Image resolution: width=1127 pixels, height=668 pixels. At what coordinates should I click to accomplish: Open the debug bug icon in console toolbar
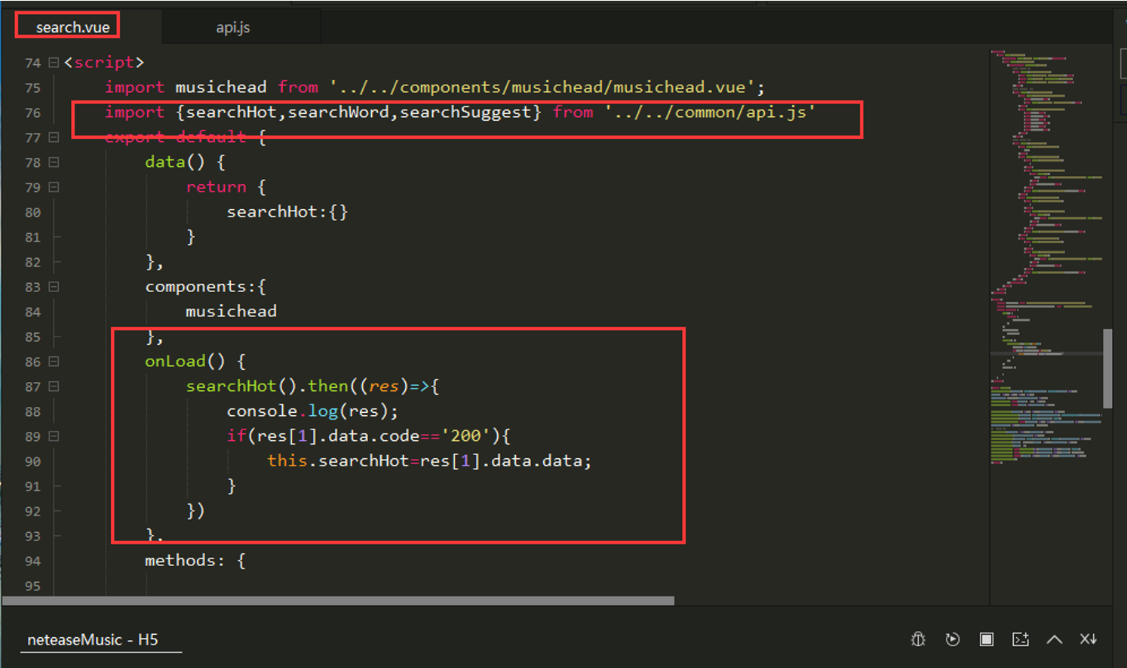(x=918, y=639)
